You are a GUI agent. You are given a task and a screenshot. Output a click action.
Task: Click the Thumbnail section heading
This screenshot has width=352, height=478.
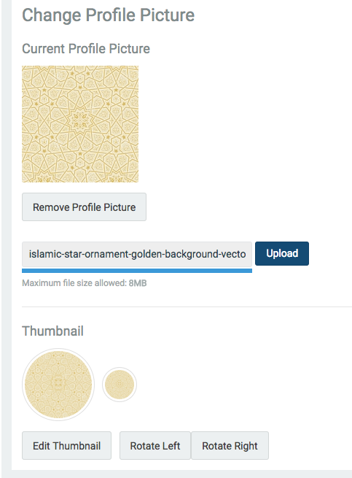coord(52,331)
